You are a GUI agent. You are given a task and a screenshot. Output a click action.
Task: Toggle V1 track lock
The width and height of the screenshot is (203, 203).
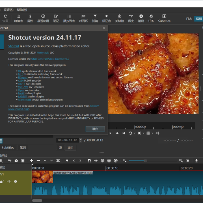coord(2,181)
